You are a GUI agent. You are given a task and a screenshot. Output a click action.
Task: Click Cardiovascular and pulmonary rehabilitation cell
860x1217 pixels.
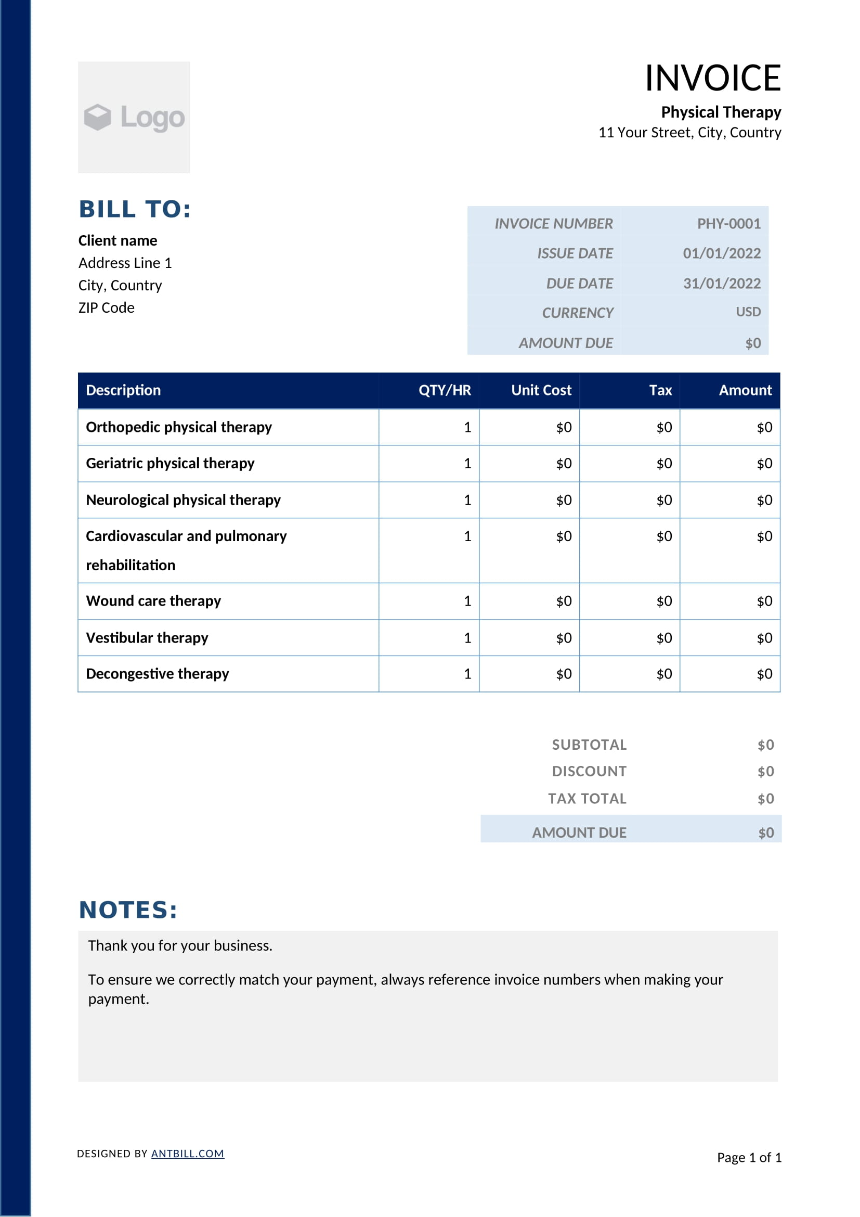(228, 550)
